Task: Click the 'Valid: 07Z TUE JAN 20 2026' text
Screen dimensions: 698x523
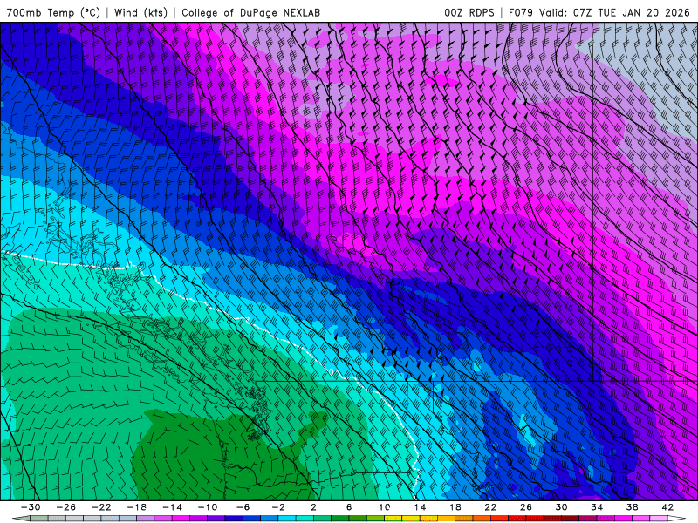Action: 614,12
